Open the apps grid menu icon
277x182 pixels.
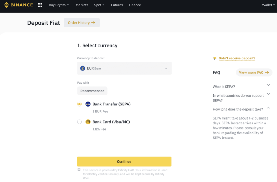click(40, 5)
